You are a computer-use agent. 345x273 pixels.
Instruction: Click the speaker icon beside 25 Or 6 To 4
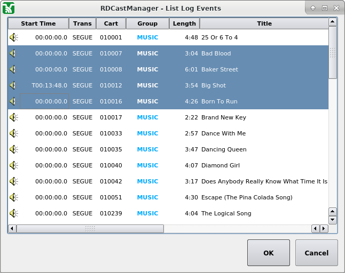pyautogui.click(x=13, y=37)
